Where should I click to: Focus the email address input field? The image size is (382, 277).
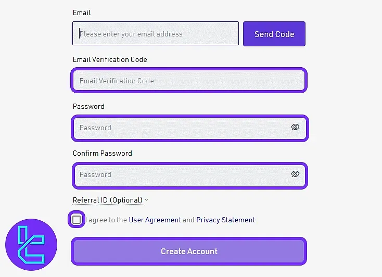156,33
